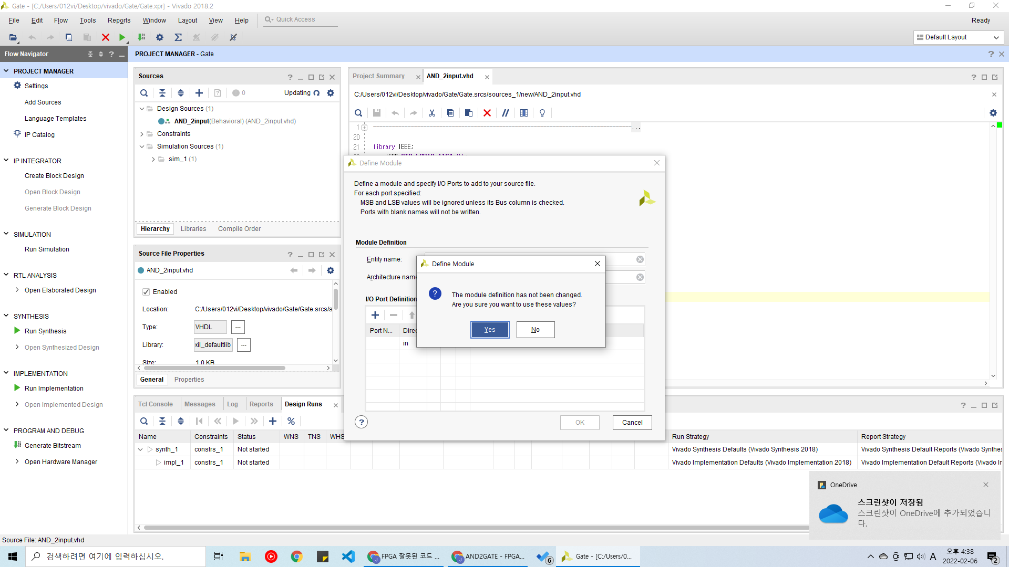Screen dimensions: 1009x567
Task: Click the Generate Bitstream icon in the toolbar
Action: pyautogui.click(x=141, y=37)
